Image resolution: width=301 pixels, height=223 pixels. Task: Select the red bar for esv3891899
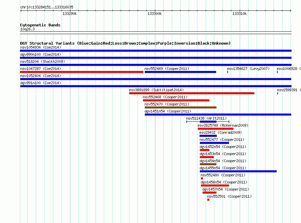[191, 93]
